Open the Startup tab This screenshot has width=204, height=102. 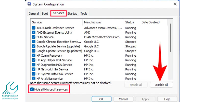(x=72, y=14)
